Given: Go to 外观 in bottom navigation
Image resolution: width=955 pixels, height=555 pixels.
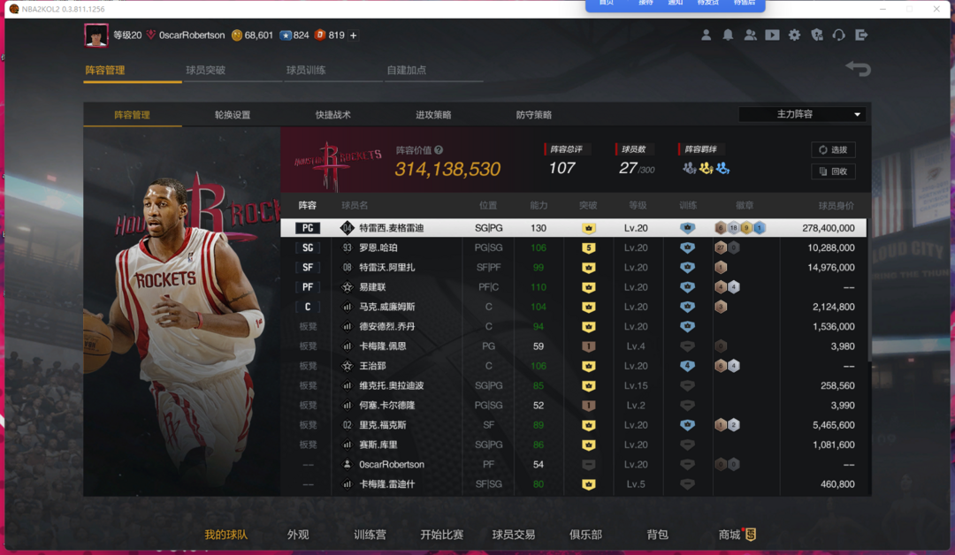Looking at the screenshot, I should tap(298, 535).
